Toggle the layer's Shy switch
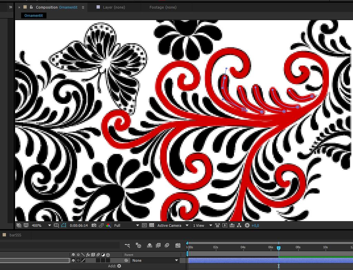 coord(73,260)
